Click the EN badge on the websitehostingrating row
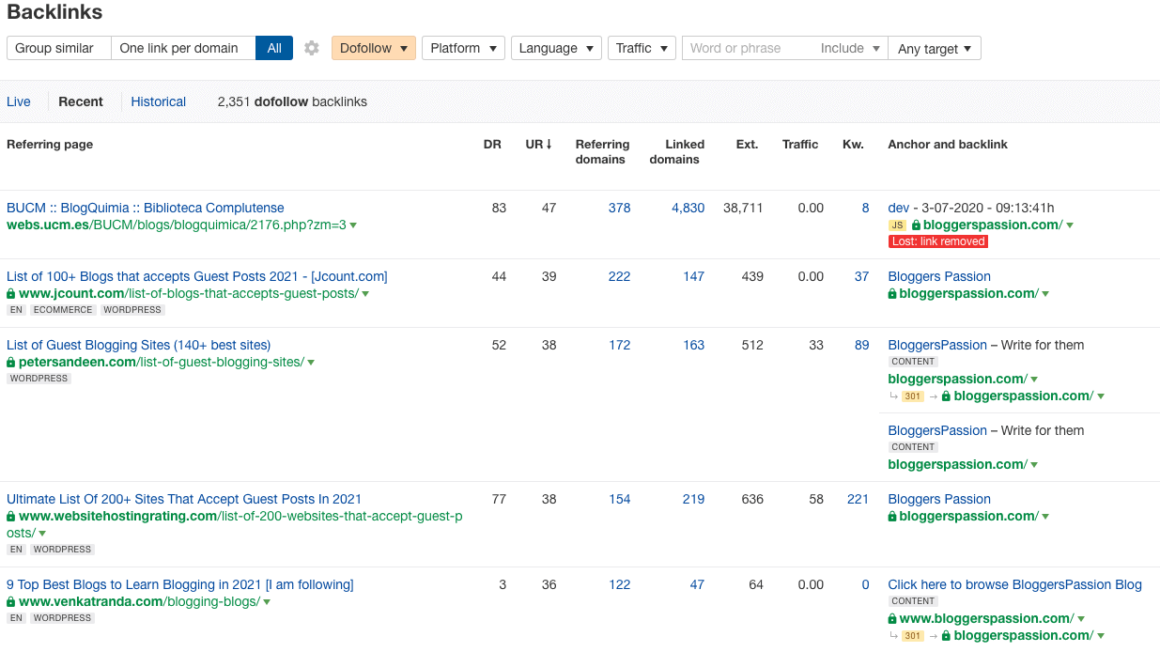The image size is (1160, 652). [x=16, y=549]
